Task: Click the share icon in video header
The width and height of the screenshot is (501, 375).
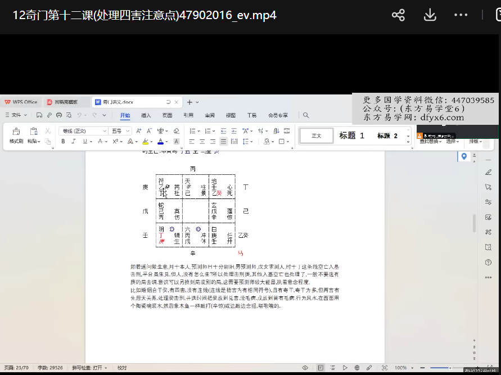Action: click(399, 15)
